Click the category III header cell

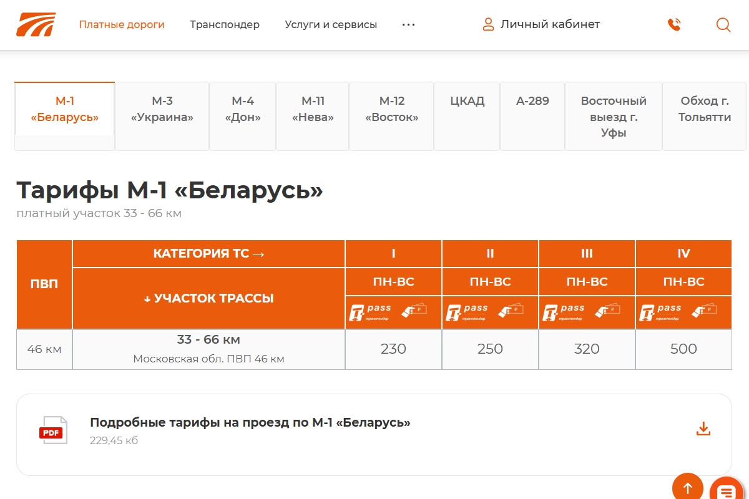click(587, 254)
